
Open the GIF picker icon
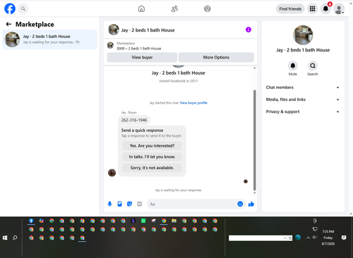point(140,204)
